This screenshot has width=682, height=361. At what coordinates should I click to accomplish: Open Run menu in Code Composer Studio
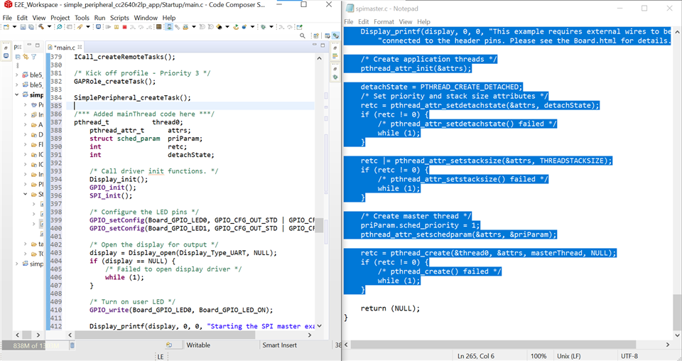99,18
